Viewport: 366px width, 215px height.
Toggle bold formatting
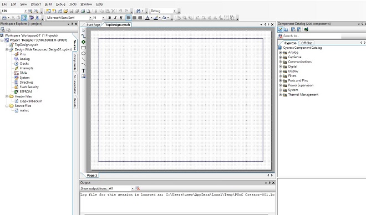(109, 18)
